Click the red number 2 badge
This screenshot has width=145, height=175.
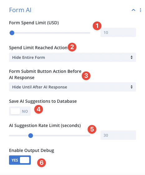72,47
